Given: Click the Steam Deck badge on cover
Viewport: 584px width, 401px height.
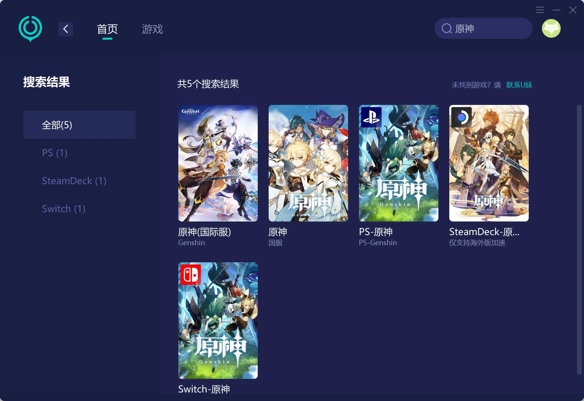Looking at the screenshot, I should coord(462,117).
